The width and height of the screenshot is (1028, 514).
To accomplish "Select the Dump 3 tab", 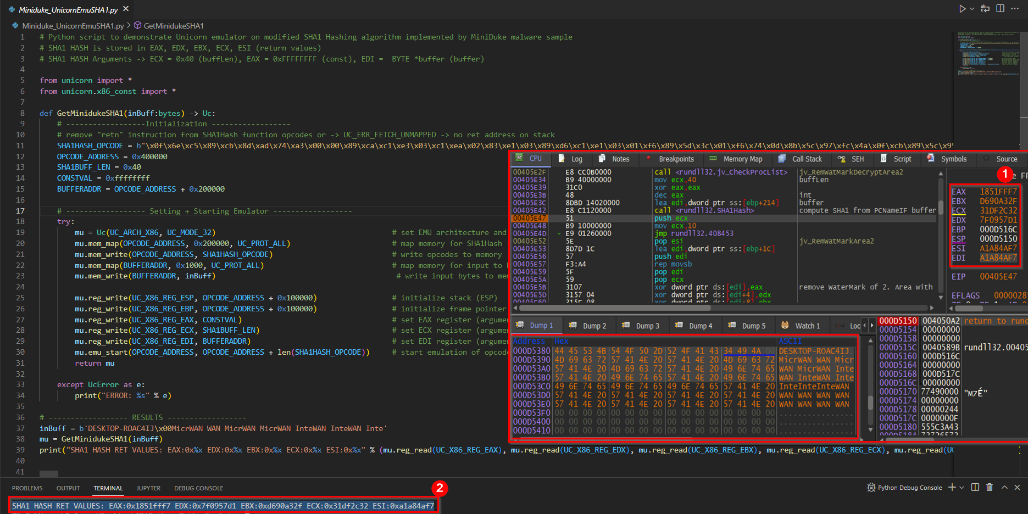I will [x=641, y=326].
